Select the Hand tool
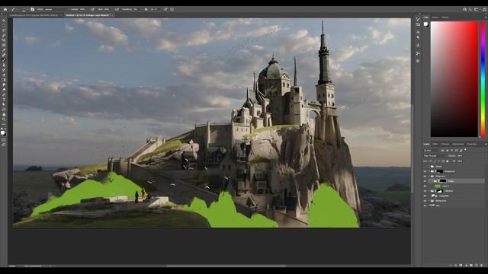This screenshot has width=488, height=274. click(x=4, y=114)
